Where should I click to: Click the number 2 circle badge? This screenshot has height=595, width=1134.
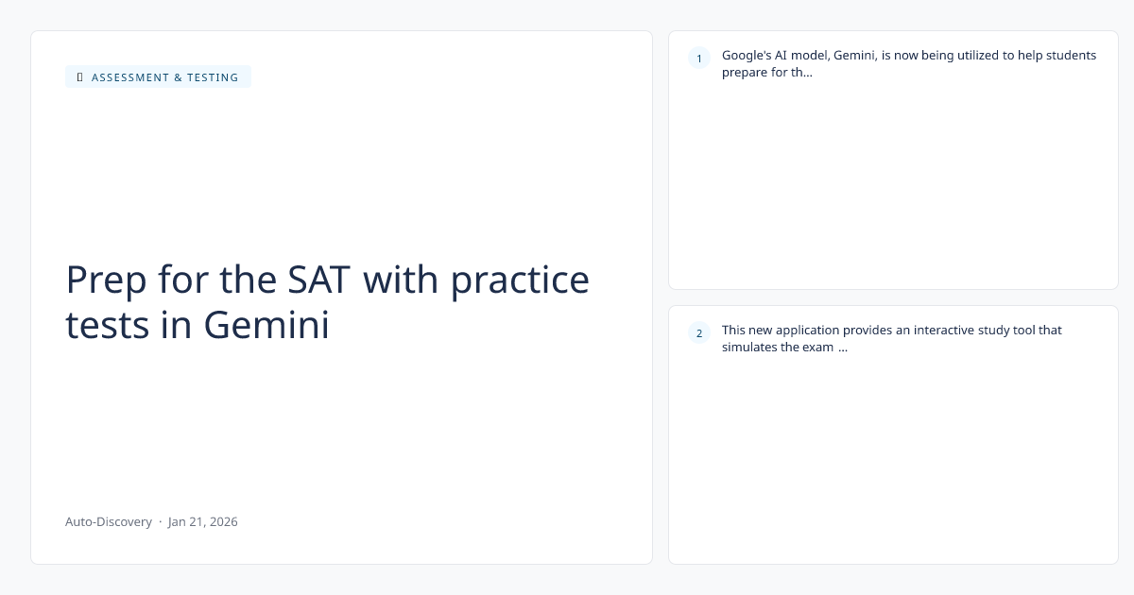(699, 332)
